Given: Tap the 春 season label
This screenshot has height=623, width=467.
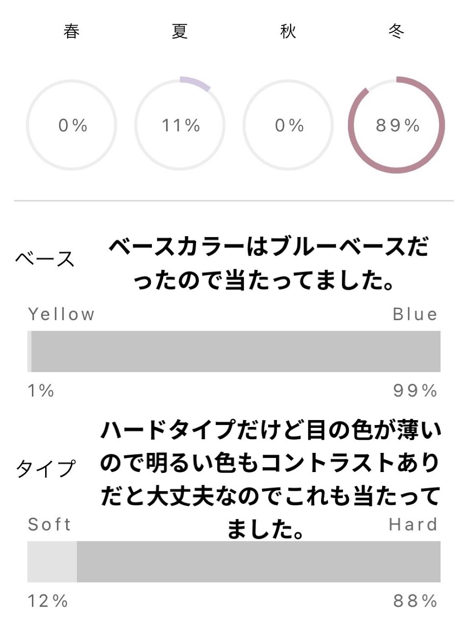Looking at the screenshot, I should 72,31.
